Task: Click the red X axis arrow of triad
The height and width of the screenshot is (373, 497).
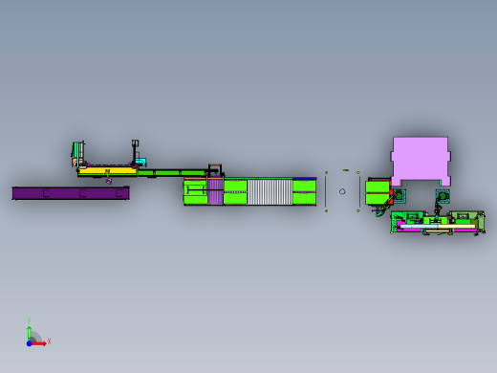Action: pos(39,343)
